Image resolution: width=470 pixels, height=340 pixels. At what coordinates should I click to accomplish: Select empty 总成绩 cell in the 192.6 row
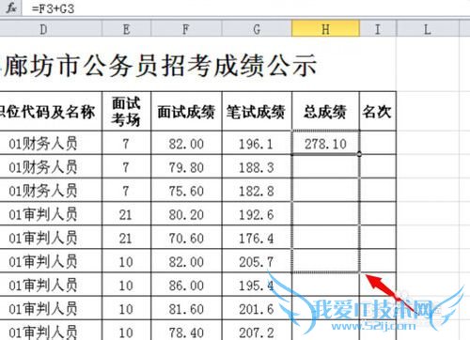tap(325, 213)
